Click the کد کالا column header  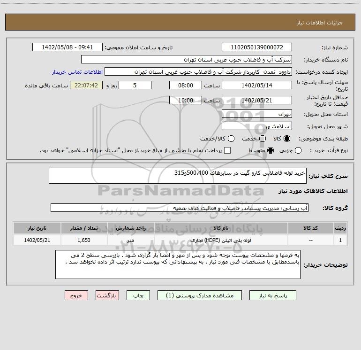coord(310,228)
